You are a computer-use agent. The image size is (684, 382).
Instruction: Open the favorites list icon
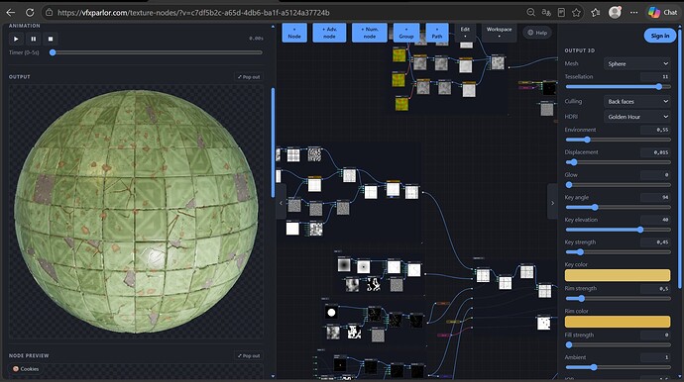[x=596, y=13]
